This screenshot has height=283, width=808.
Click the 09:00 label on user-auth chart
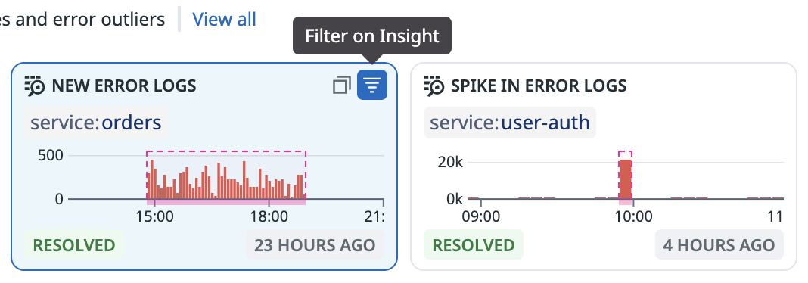pos(480,216)
